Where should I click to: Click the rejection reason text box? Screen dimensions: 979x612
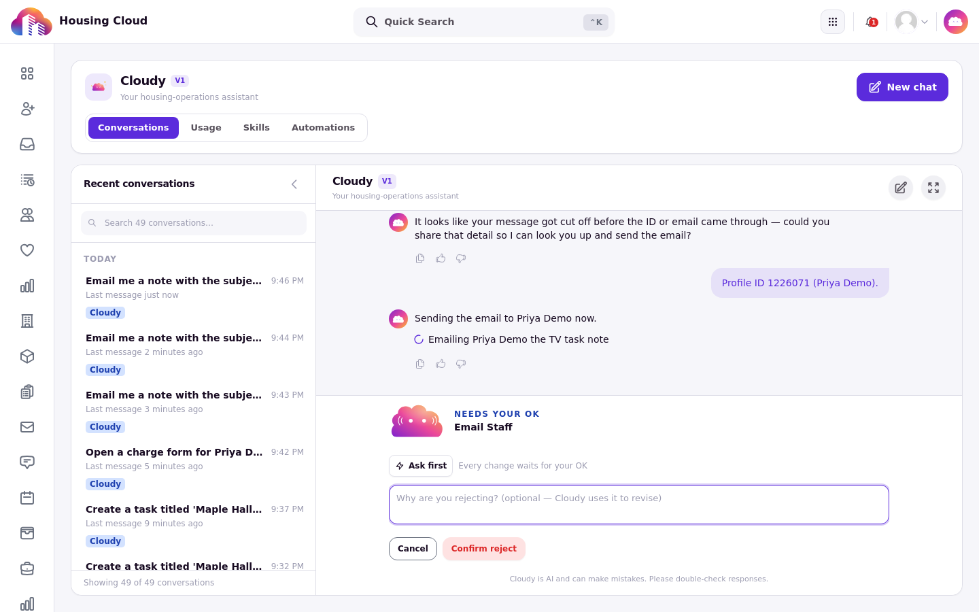[x=639, y=505]
